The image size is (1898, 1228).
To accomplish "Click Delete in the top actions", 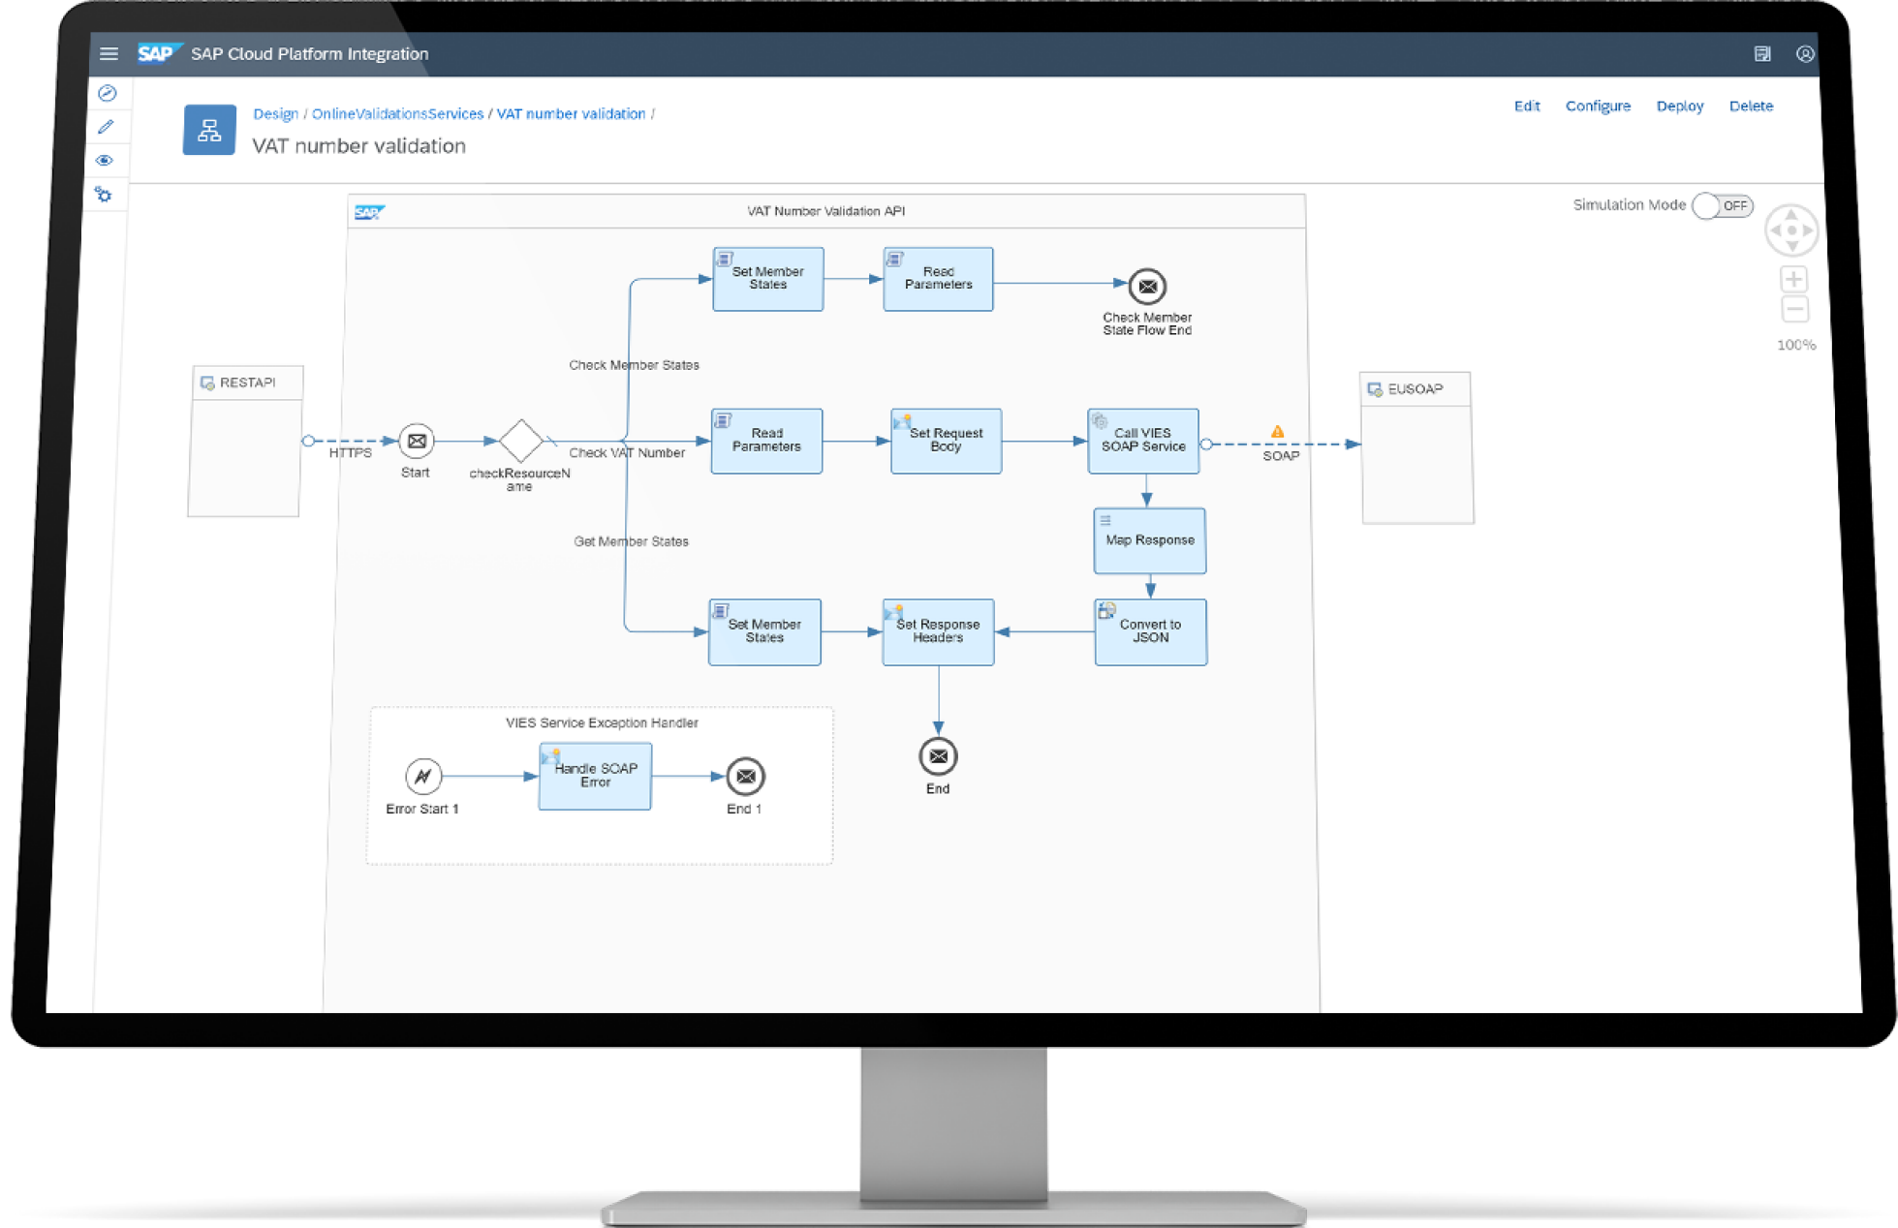I will tap(1750, 106).
